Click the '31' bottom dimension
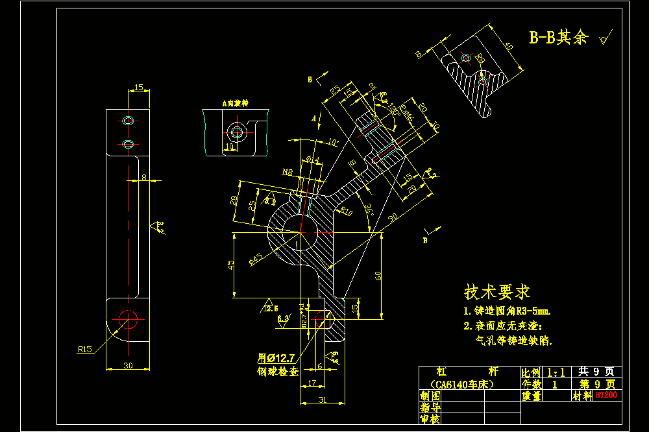The width and height of the screenshot is (649, 432). 323,400
